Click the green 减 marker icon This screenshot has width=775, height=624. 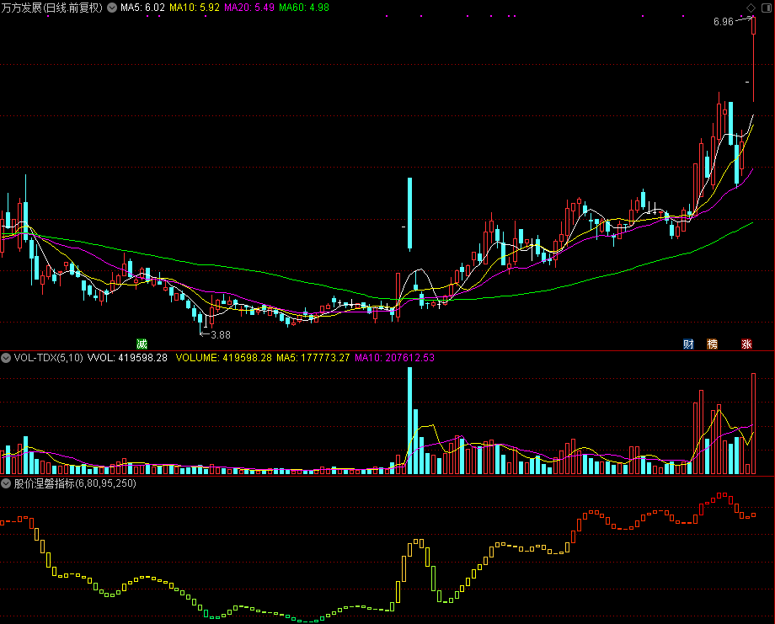[142, 344]
